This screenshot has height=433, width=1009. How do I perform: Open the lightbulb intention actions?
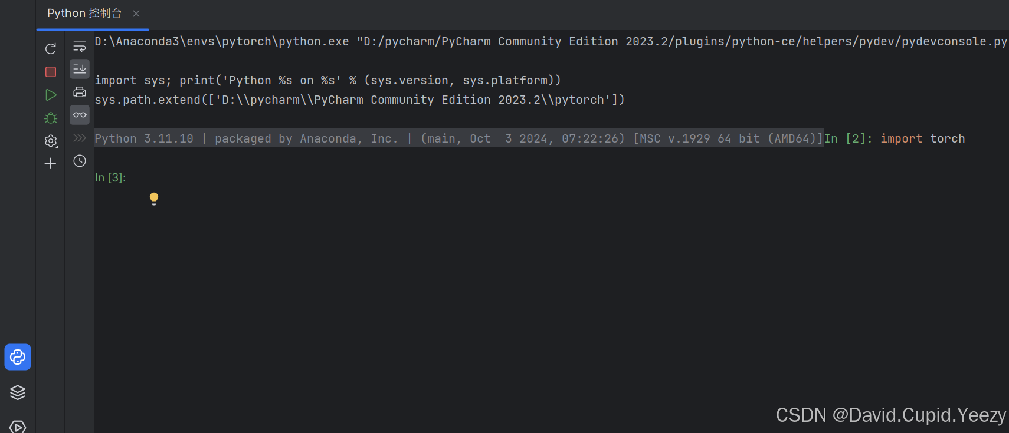point(153,199)
